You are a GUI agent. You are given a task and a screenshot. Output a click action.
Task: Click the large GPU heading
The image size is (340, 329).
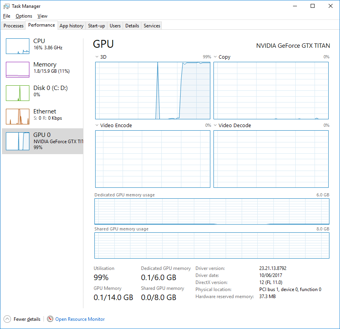(x=103, y=44)
